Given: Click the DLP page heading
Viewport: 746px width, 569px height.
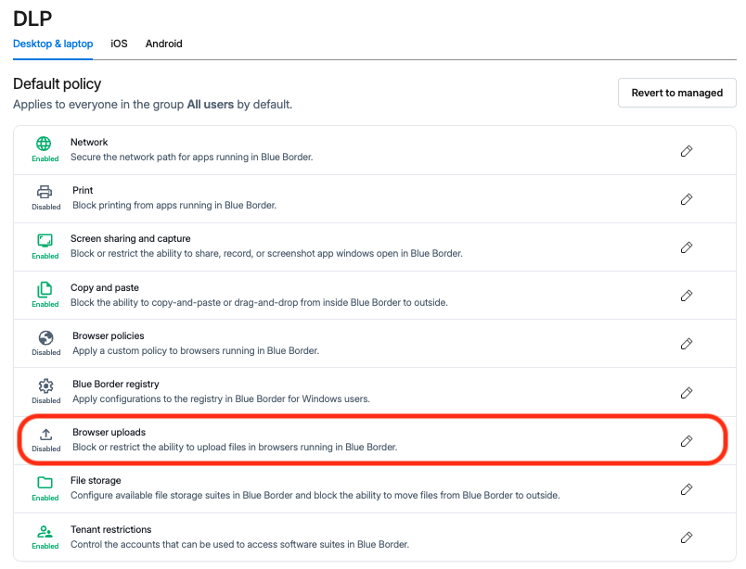Looking at the screenshot, I should pos(32,19).
